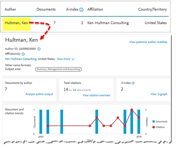Click info icon beside Affiliation(s) label

coord(23,54)
